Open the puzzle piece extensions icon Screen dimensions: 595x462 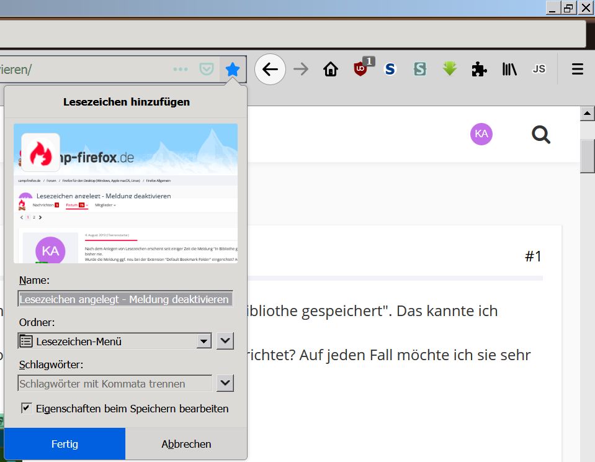[479, 69]
